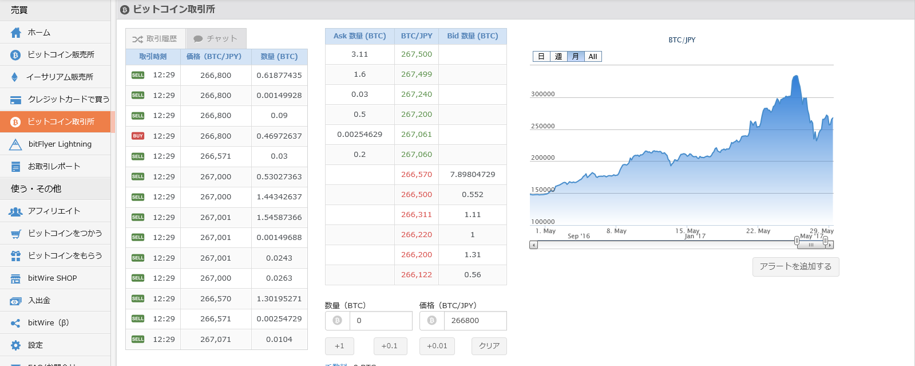Add +0.1 to the BTC quantity
This screenshot has width=915, height=366.
(390, 346)
